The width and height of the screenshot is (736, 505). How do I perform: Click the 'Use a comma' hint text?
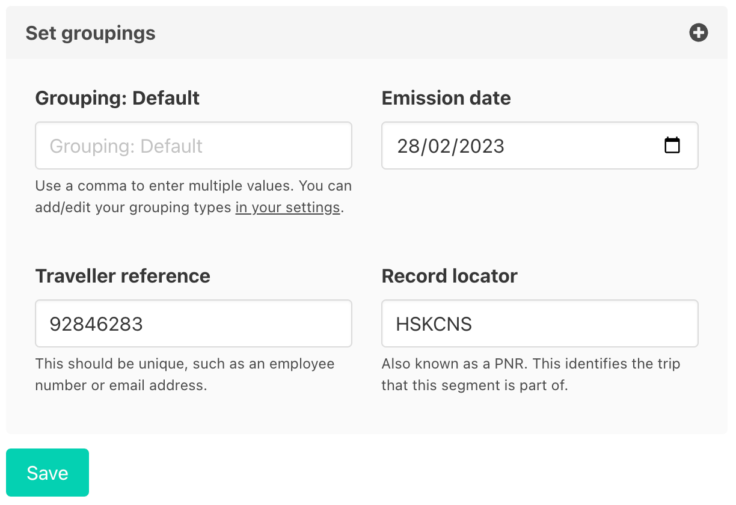(193, 186)
